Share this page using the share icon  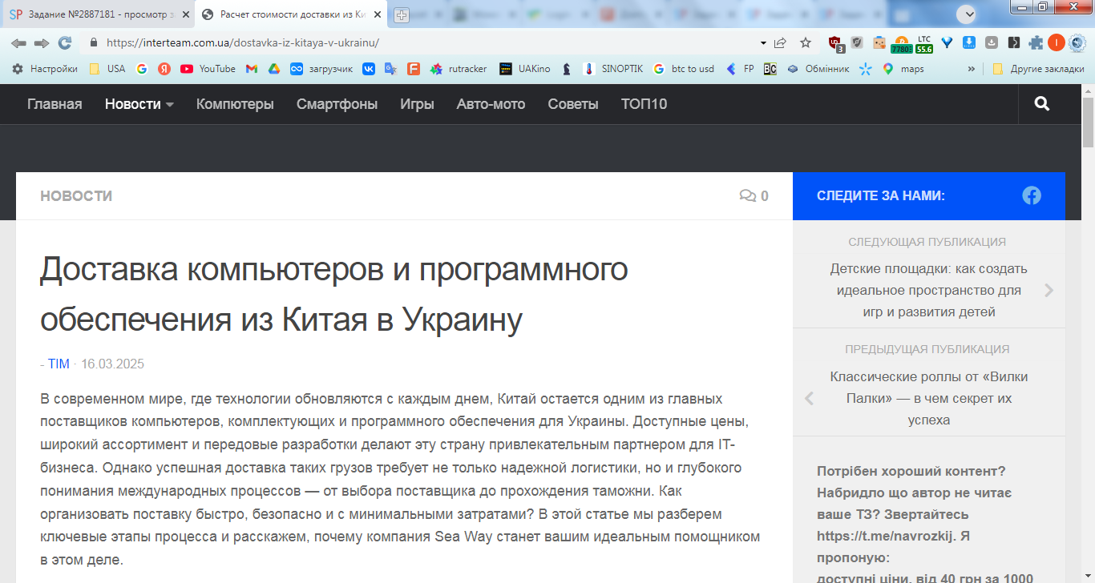(780, 42)
